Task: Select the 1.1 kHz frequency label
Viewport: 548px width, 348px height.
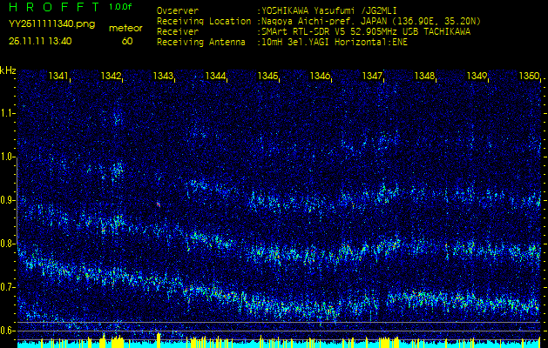Action: coord(8,112)
